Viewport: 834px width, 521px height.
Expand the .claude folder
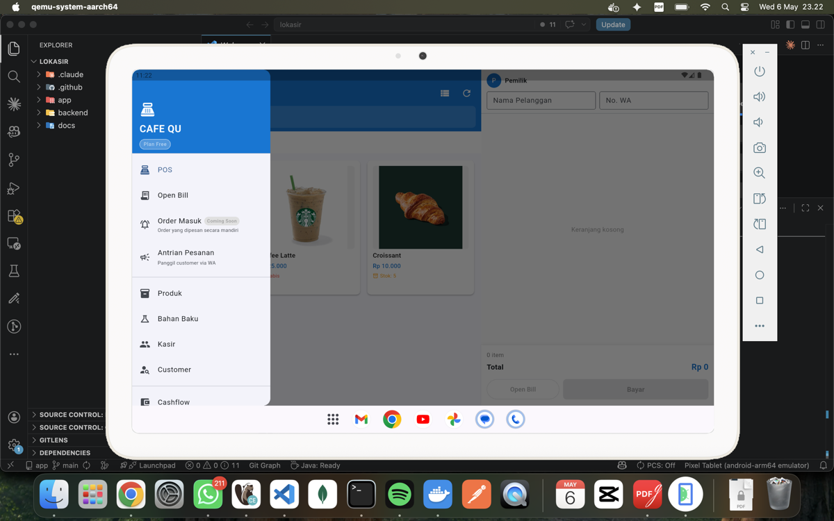(x=64, y=74)
